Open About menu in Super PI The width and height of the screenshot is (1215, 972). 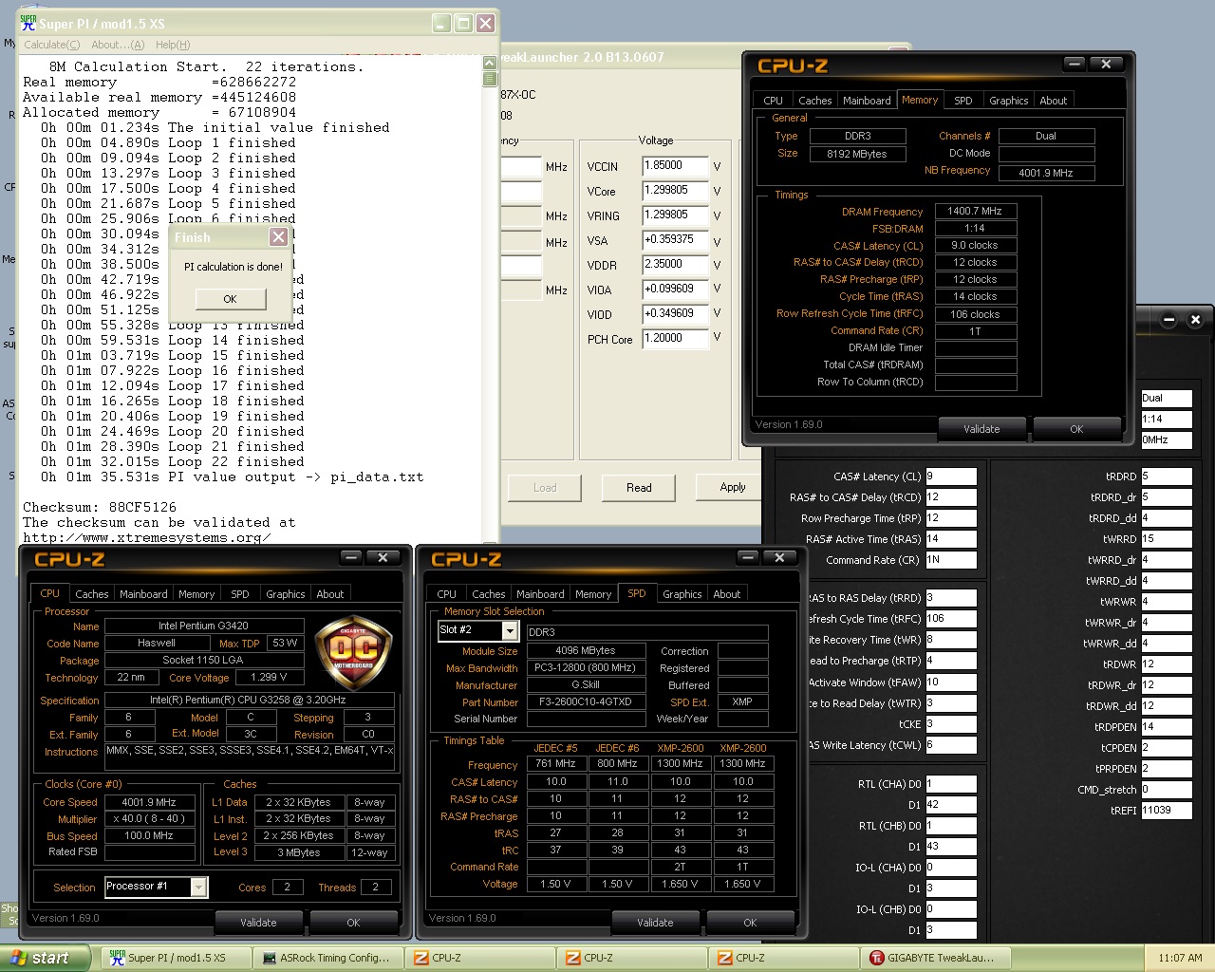(118, 45)
